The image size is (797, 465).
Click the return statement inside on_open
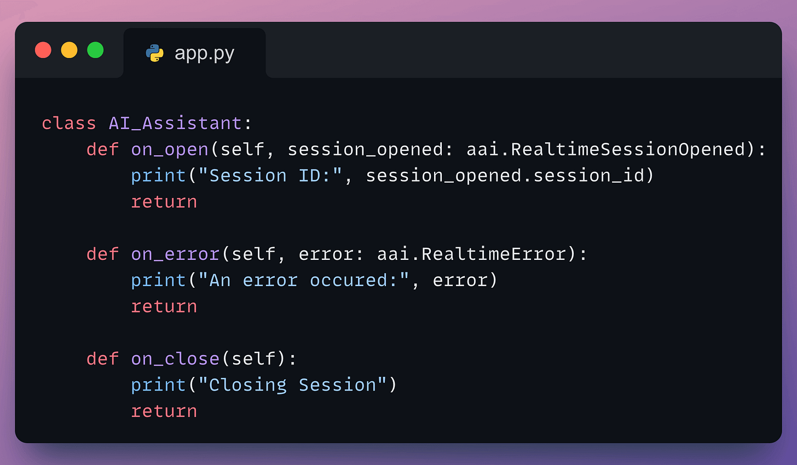pos(164,202)
